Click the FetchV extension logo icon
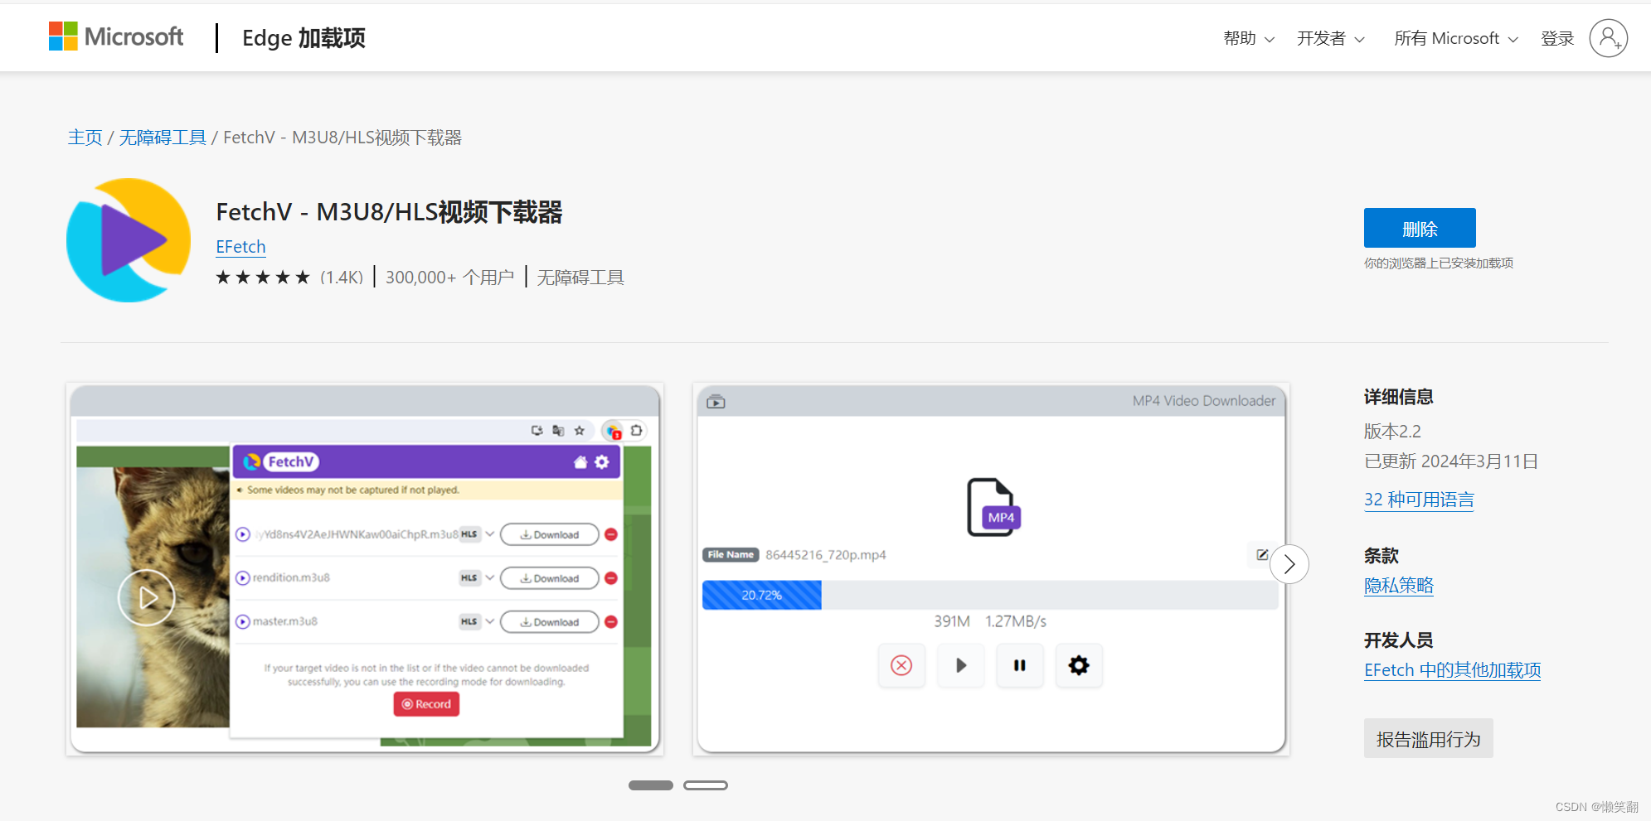Screen dimensions: 1651x821 click(x=129, y=240)
